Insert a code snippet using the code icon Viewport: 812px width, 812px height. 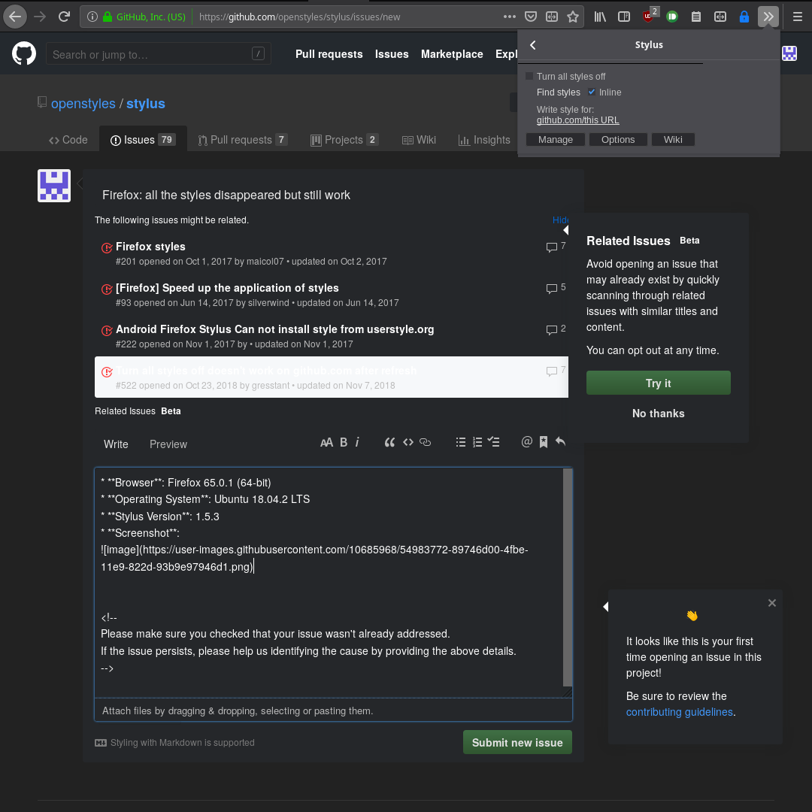[408, 442]
